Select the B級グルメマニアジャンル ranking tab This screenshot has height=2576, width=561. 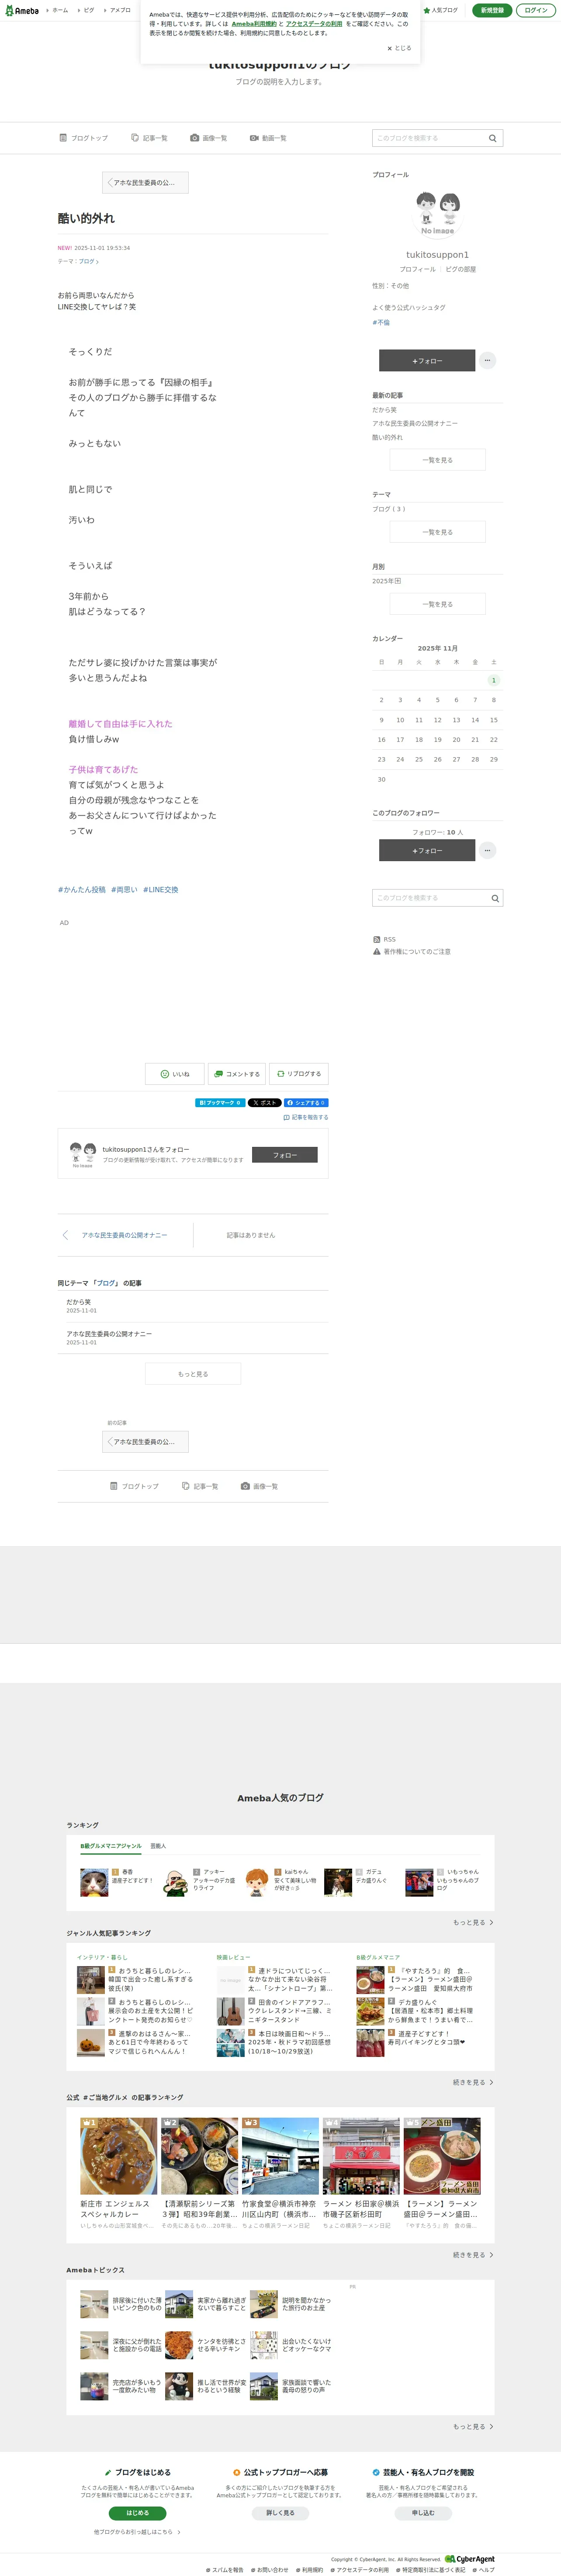coord(111,1846)
